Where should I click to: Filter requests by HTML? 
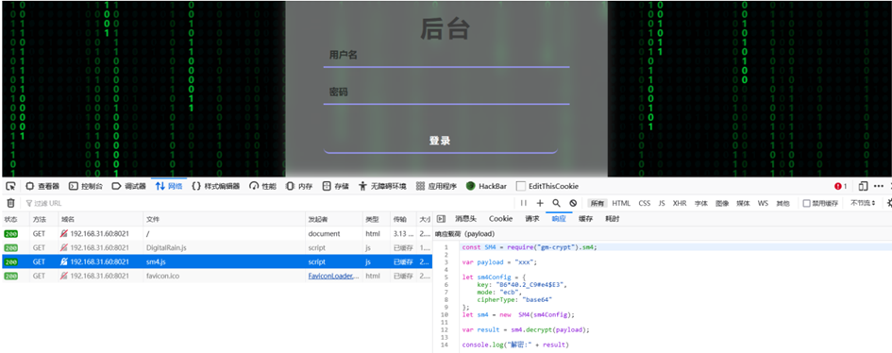click(621, 203)
